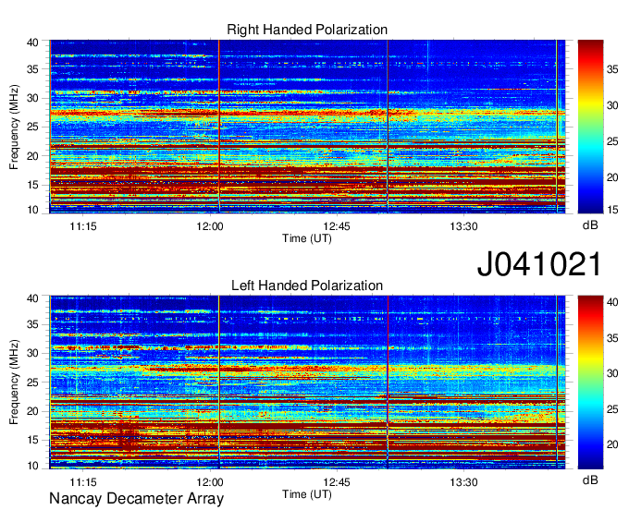The image size is (629, 510).
Task: Click the 12:00 tick label on lower plot
Action: coord(210,482)
